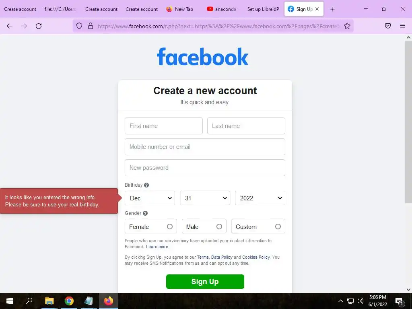Click the Birthday help question mark icon

pos(146,185)
